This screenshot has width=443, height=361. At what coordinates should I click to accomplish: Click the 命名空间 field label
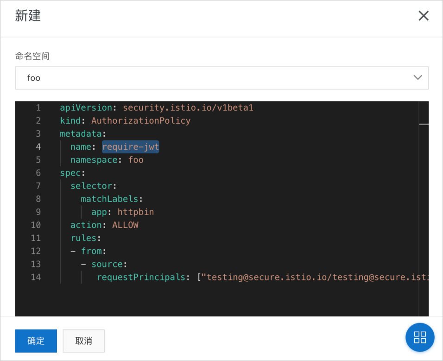32,56
